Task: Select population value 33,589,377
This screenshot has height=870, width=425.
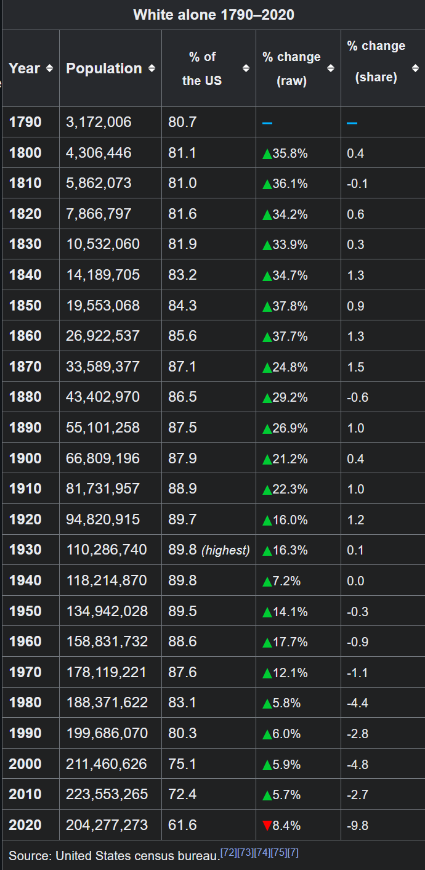Action: pyautogui.click(x=103, y=367)
